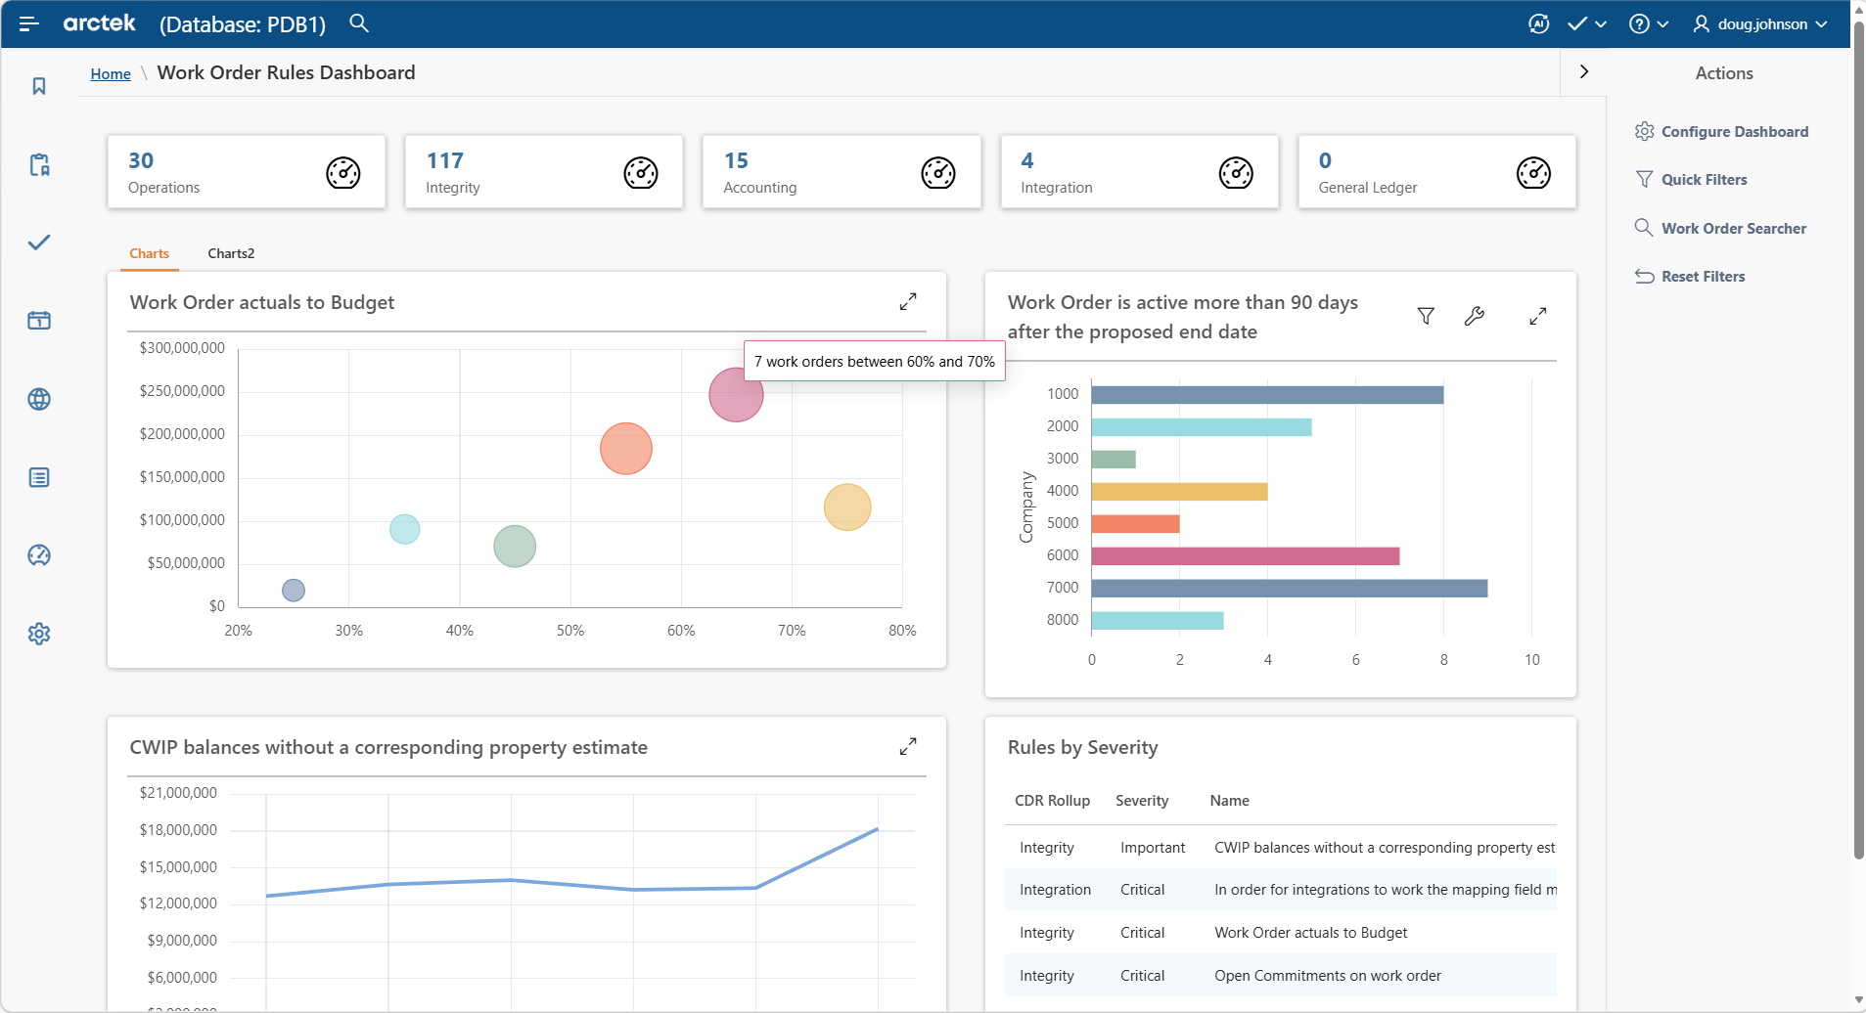This screenshot has height=1013, width=1866.
Task: Click the General Ledger gauge icon
Action: click(1533, 173)
